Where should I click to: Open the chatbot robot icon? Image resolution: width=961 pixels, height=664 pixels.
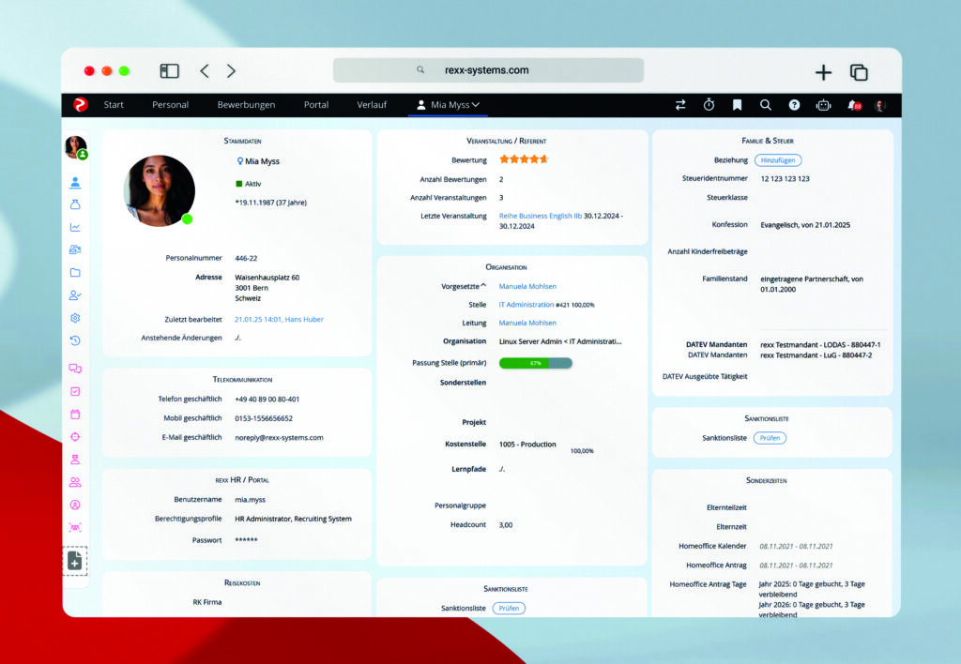[824, 105]
